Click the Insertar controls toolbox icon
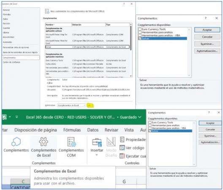 (x=97, y=143)
